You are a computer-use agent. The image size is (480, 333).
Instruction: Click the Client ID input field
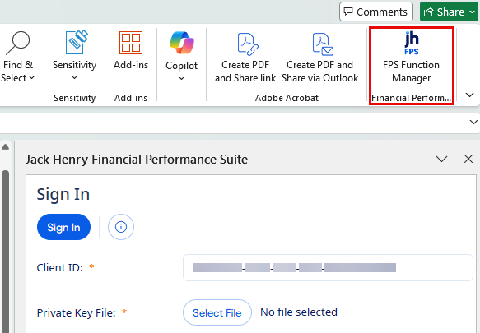pos(328,267)
